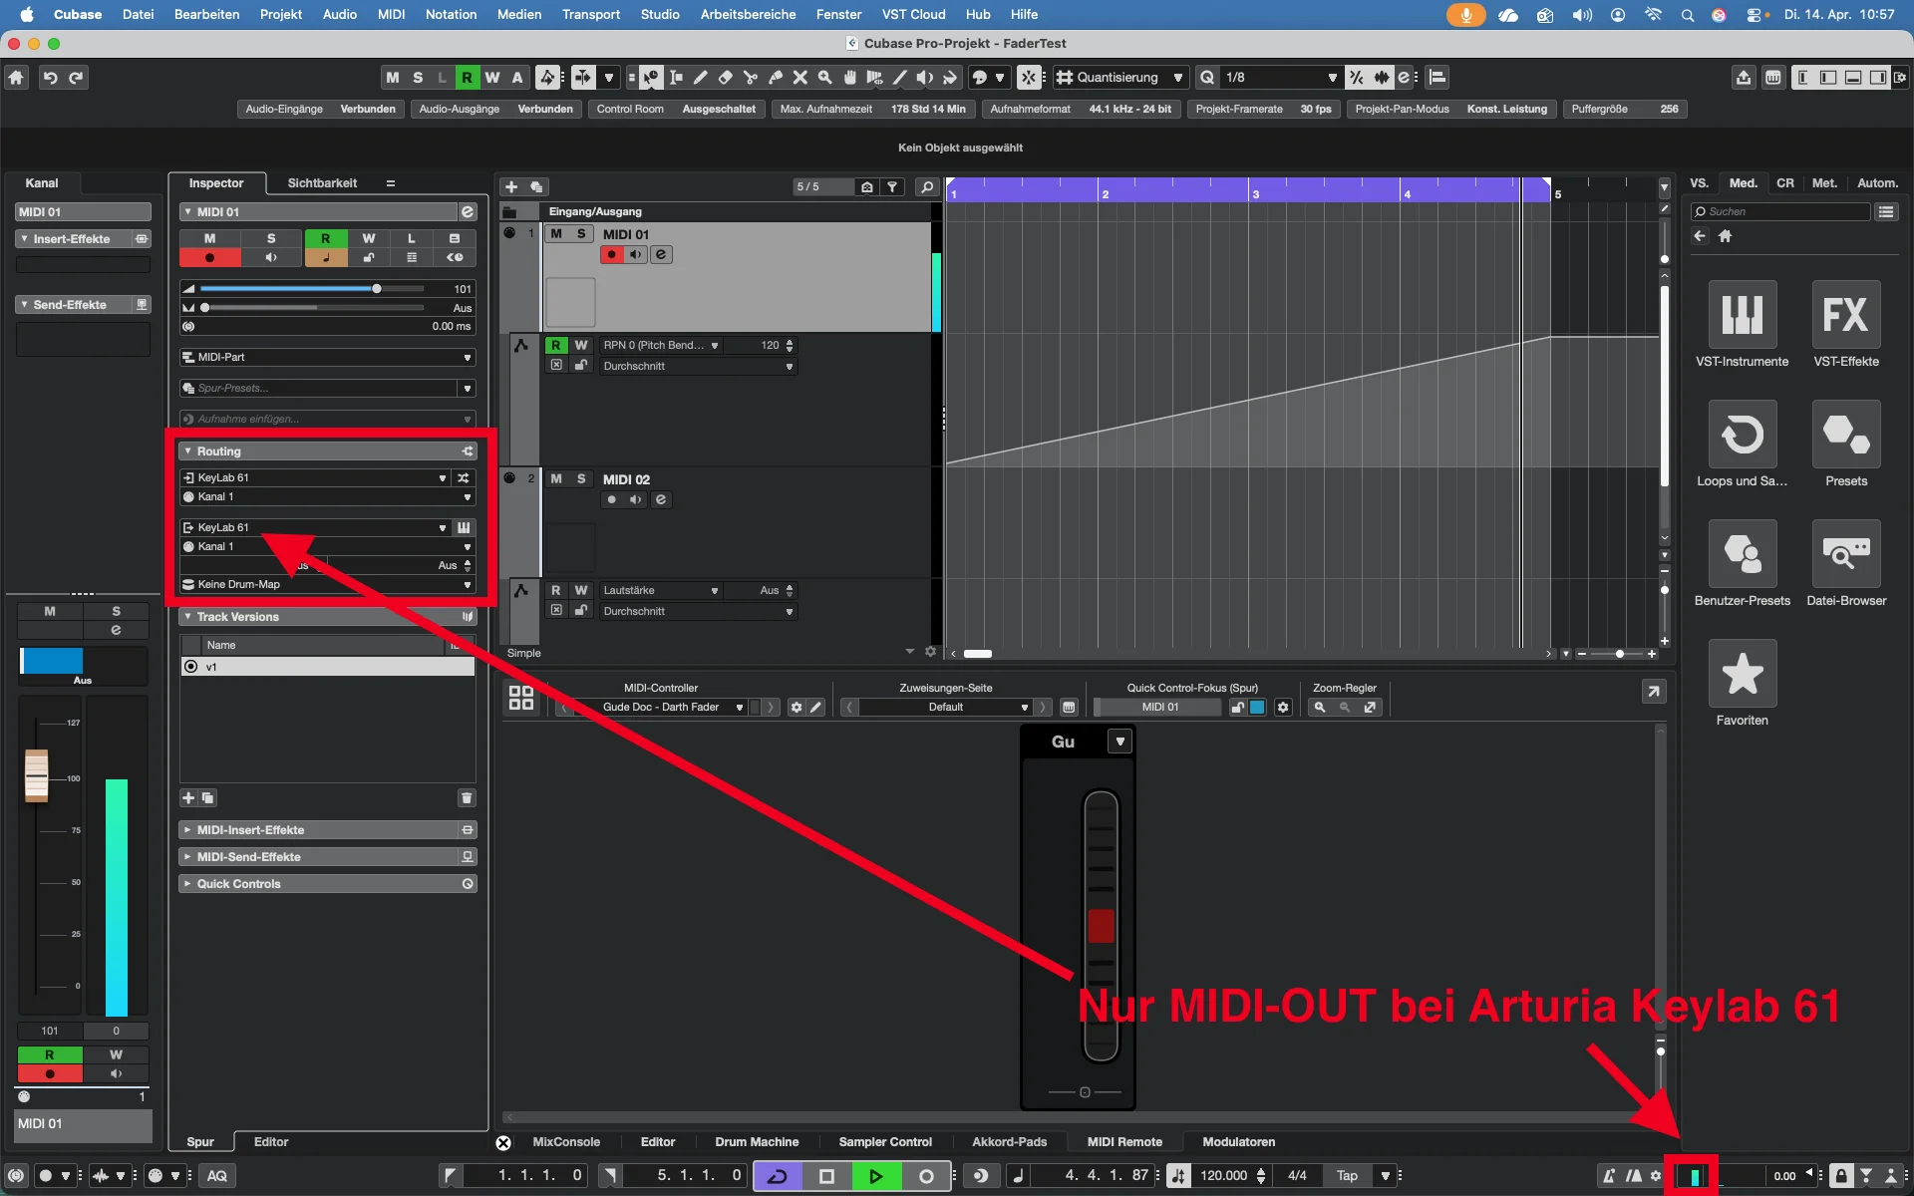The width and height of the screenshot is (1914, 1196).
Task: Toggle Solo on MIDI 01 track
Action: click(x=581, y=234)
